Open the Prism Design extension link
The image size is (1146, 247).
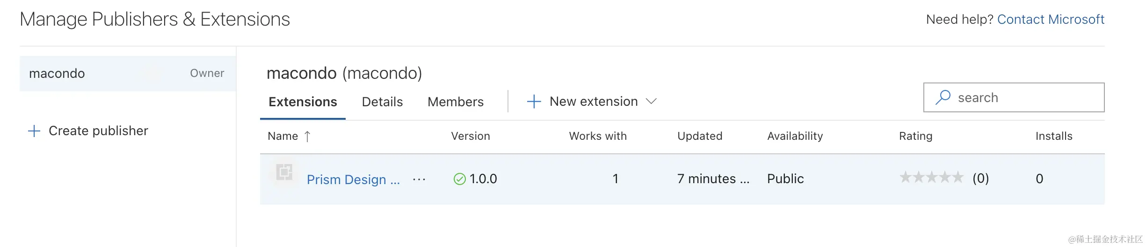pyautogui.click(x=353, y=179)
